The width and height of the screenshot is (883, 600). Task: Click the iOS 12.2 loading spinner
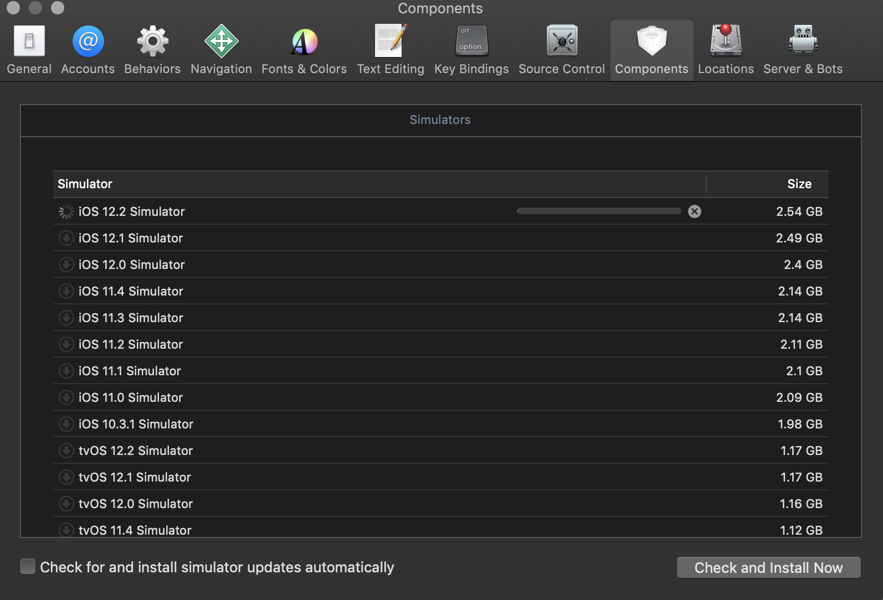pos(66,211)
